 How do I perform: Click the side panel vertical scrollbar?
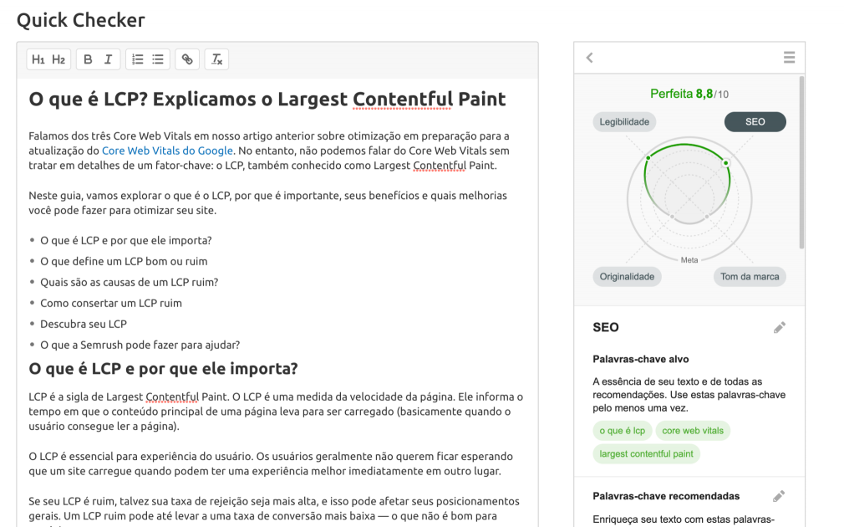click(801, 161)
